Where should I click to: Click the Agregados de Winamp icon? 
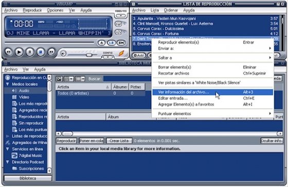click(8, 143)
